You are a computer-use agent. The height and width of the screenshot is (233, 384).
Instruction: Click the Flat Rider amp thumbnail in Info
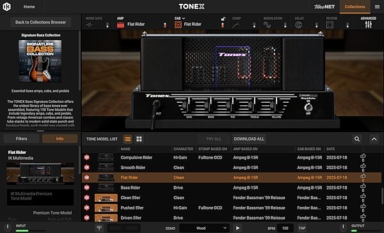point(40,174)
